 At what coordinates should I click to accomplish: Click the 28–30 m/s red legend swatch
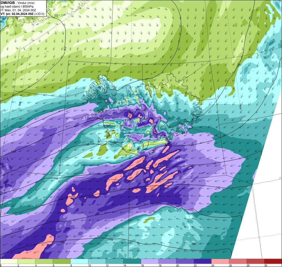(x=255, y=261)
